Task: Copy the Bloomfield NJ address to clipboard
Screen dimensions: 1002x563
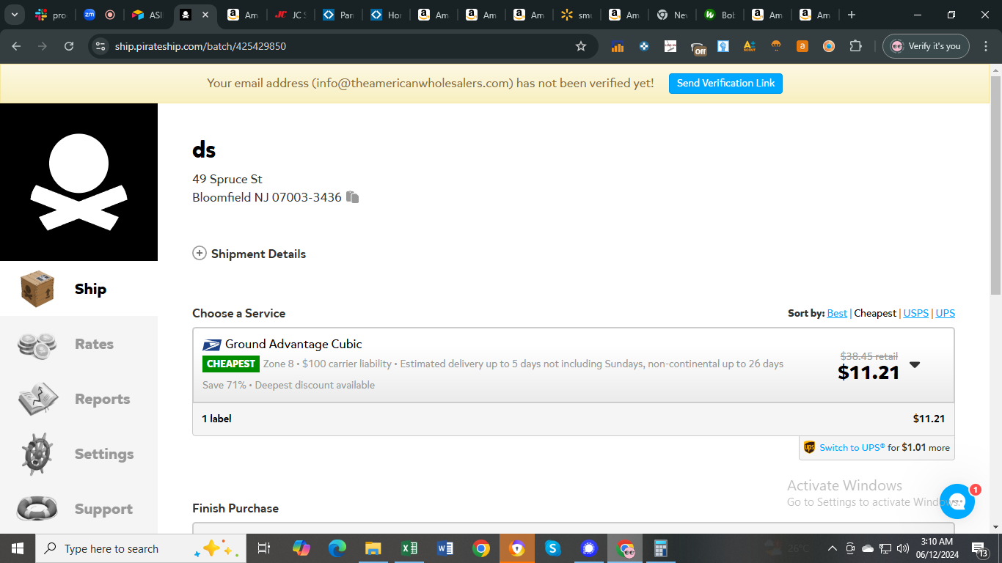Action: tap(353, 197)
